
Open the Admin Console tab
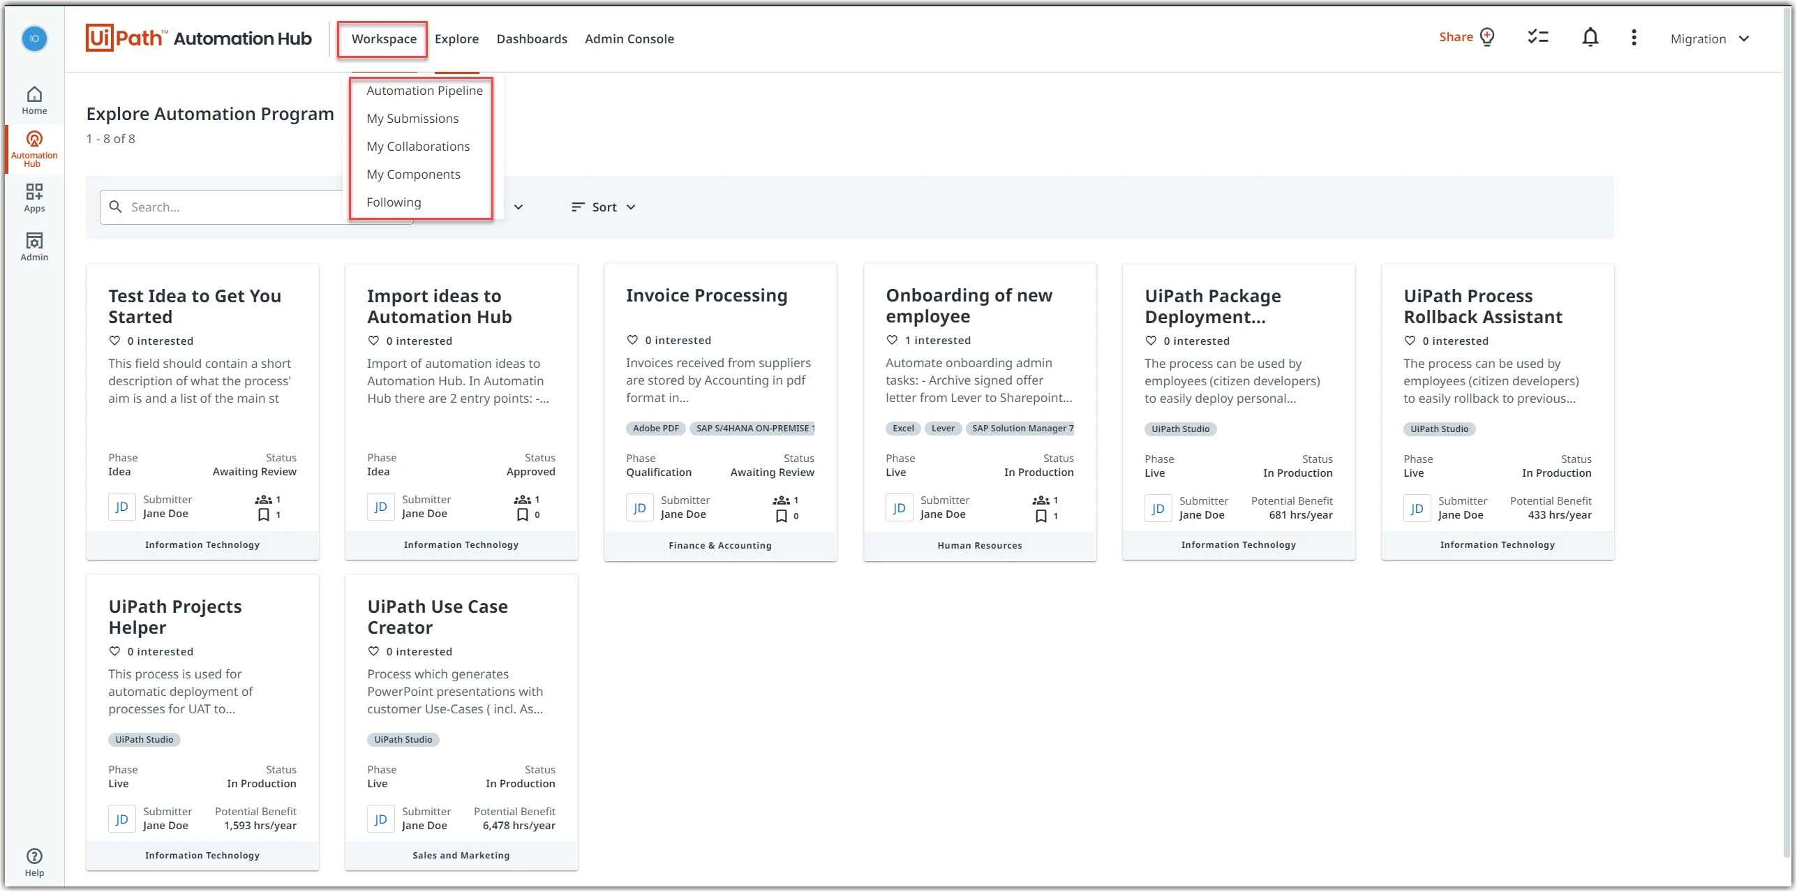[x=629, y=39]
